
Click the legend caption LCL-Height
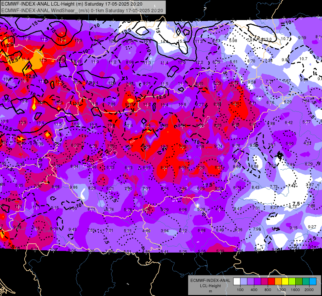(x=211, y=286)
